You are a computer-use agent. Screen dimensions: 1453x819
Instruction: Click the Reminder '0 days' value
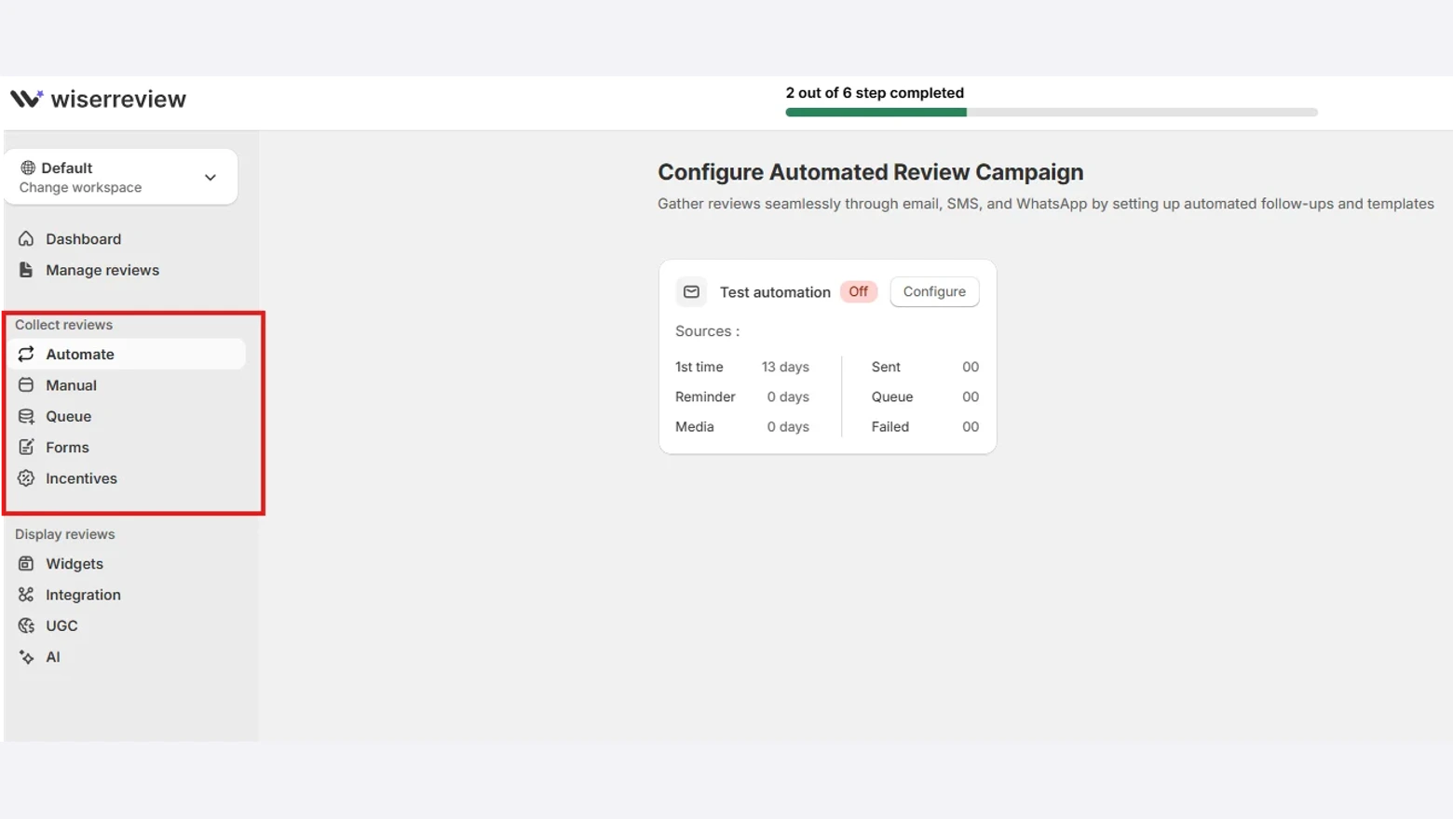tap(788, 396)
